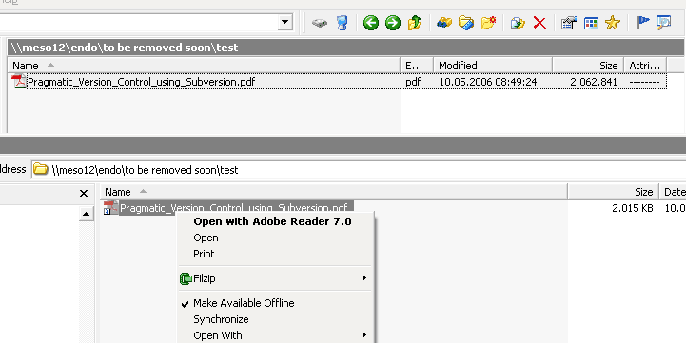Open the Open With submenu
686x343 pixels.
(275, 335)
